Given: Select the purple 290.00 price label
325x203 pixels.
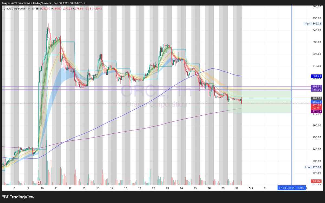Looking at the screenshot, I should (316, 90).
